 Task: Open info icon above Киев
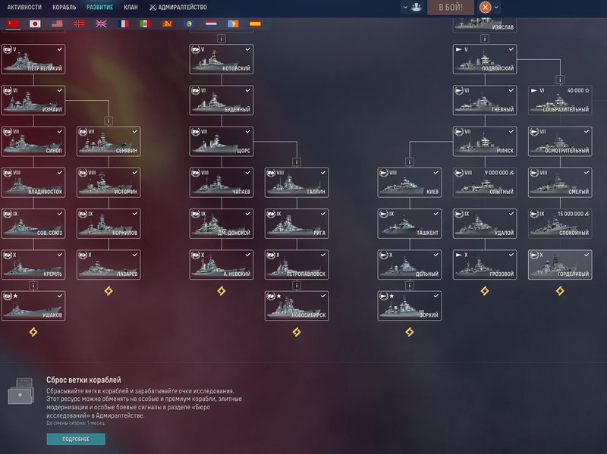pos(410,162)
